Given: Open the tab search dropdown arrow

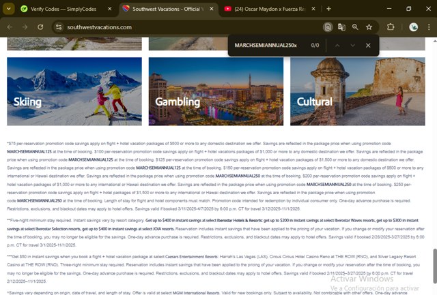Looking at the screenshot, I should pos(9,9).
